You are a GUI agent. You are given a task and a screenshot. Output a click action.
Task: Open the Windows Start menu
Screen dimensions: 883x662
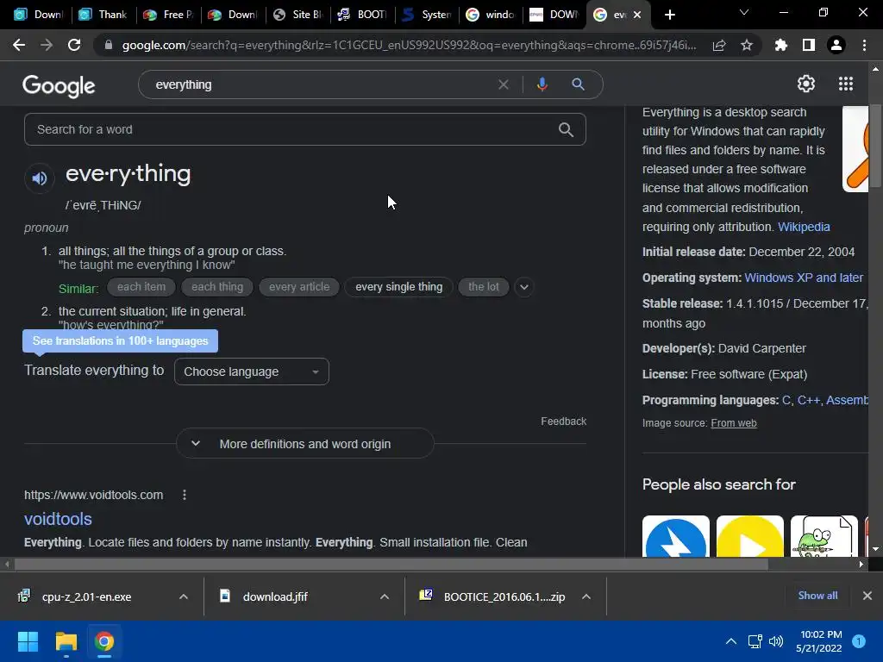[x=28, y=641]
